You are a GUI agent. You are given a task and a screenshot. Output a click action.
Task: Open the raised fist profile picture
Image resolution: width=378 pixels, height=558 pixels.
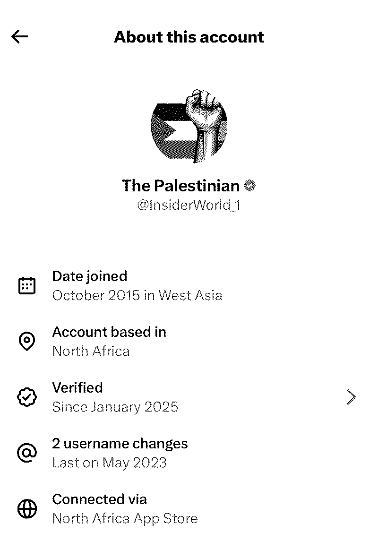[189, 126]
